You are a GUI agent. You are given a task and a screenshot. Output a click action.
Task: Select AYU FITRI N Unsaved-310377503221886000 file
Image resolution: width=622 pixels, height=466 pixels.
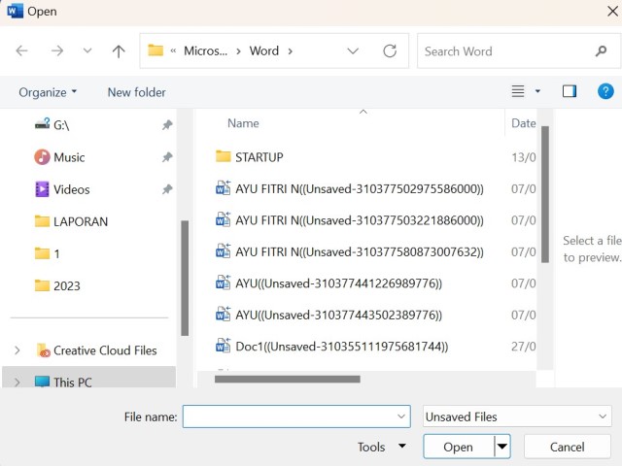(360, 220)
